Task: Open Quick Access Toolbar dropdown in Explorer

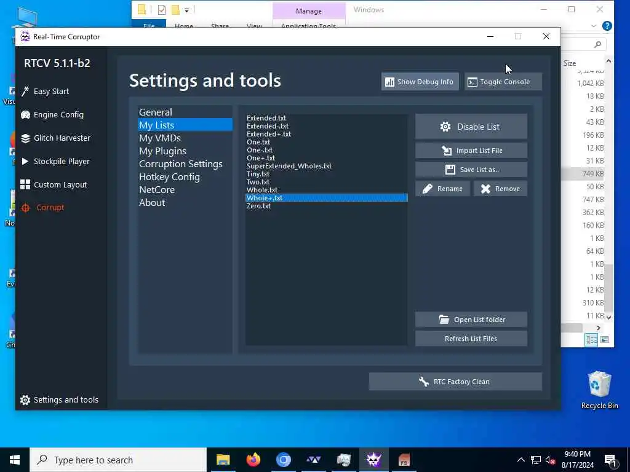Action: [x=187, y=10]
